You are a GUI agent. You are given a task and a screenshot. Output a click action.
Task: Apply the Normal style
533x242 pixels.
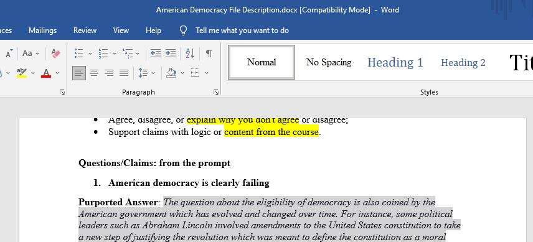pos(262,62)
